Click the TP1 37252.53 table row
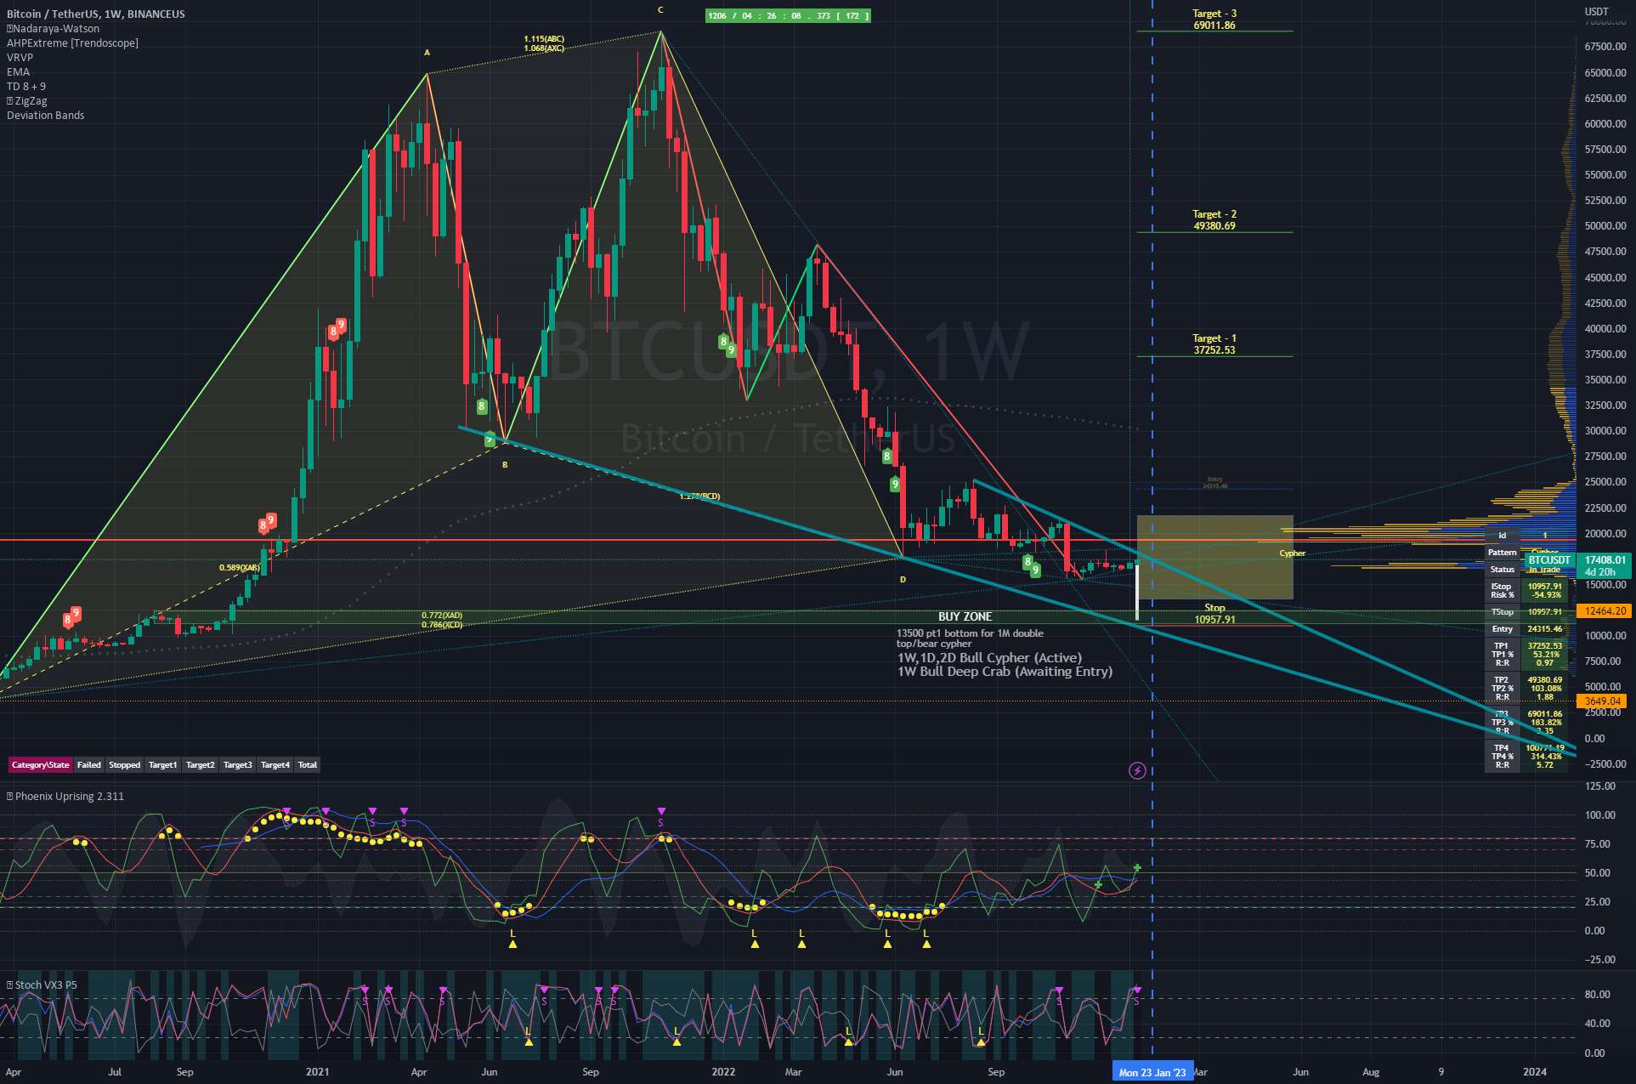Viewport: 1636px width, 1084px height. (x=1526, y=655)
